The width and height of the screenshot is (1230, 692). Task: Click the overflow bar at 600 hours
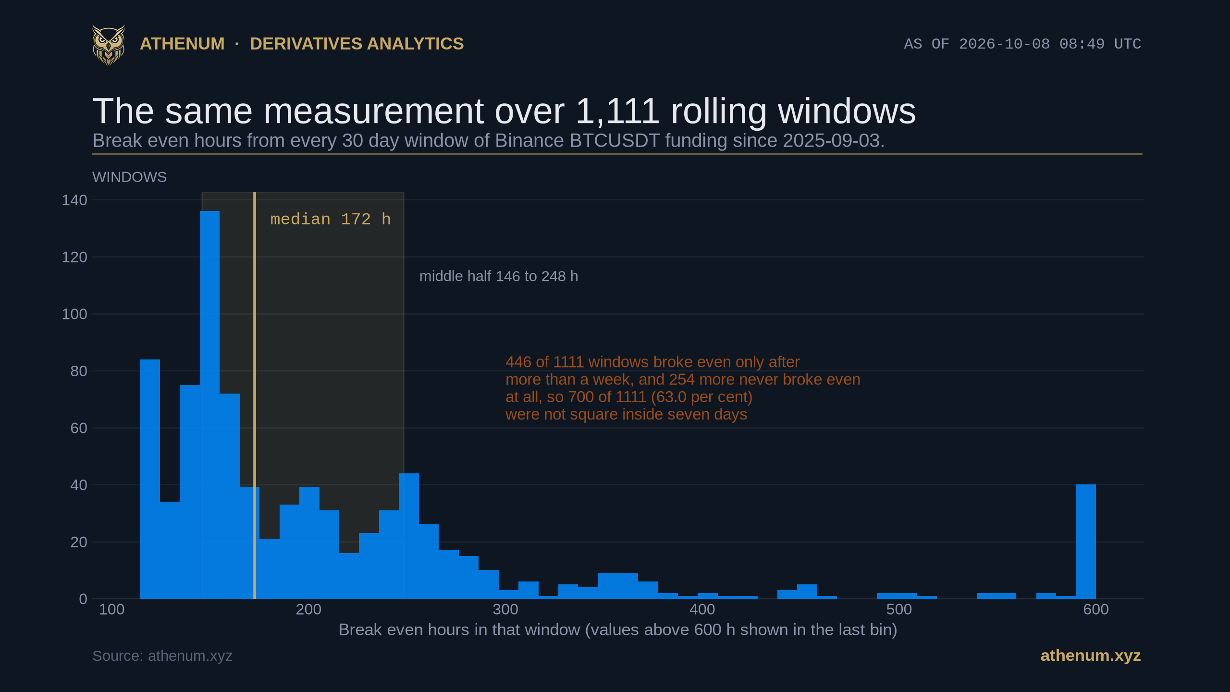click(1086, 542)
